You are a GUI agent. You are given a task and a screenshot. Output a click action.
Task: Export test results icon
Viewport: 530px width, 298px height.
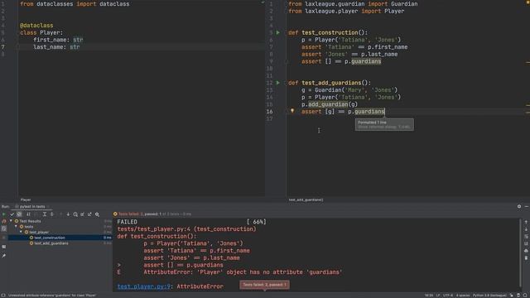(89, 214)
